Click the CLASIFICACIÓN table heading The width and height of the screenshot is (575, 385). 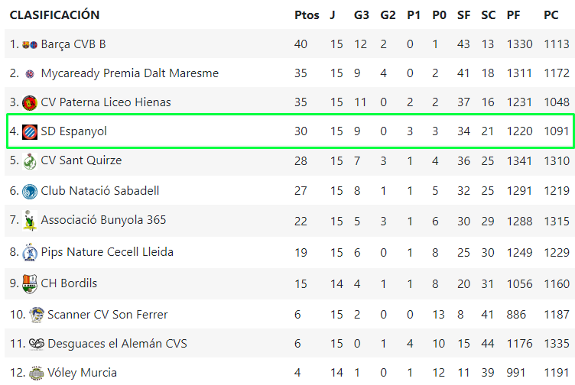pyautogui.click(x=54, y=15)
